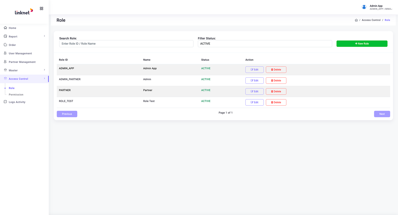Click the ROLE_TEST role ID cell
The height and width of the screenshot is (215, 398).
coord(66,101)
